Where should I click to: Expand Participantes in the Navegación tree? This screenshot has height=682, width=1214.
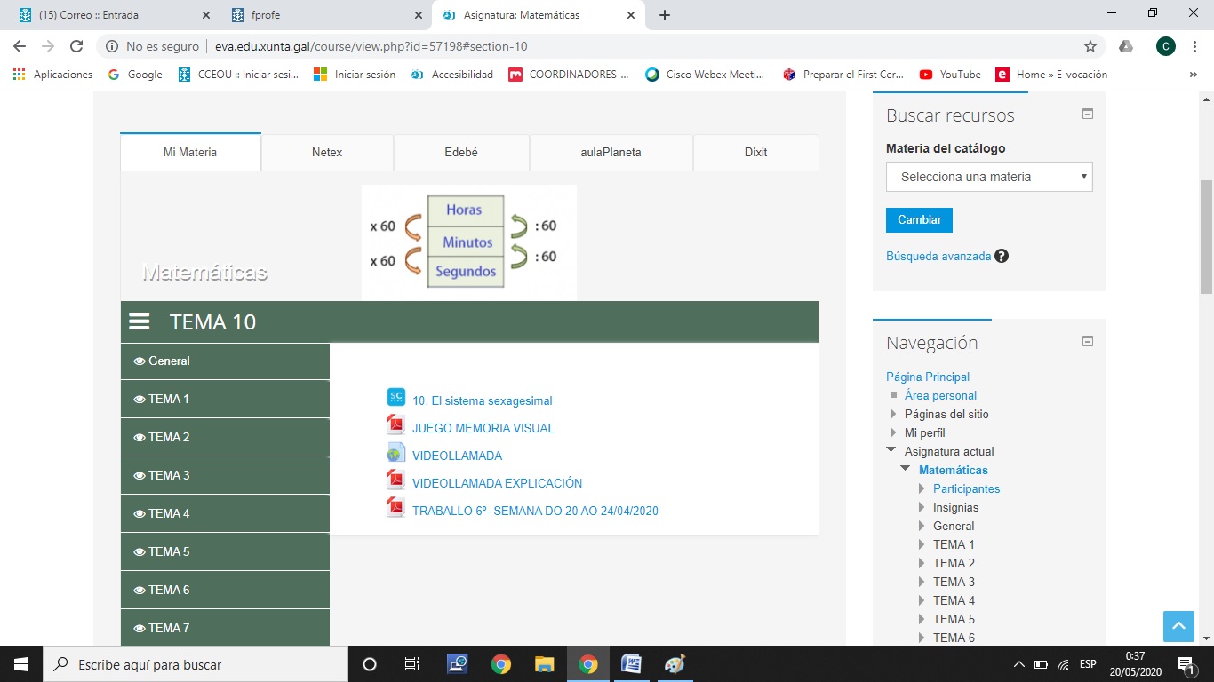point(922,489)
